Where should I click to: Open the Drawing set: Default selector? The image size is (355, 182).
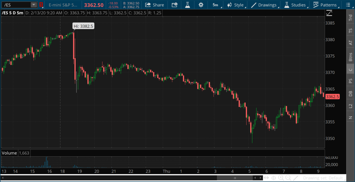(324, 178)
